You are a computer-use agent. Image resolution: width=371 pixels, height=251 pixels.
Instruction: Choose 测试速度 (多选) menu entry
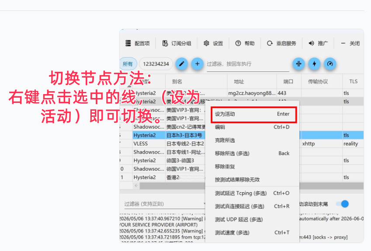coord(252,233)
